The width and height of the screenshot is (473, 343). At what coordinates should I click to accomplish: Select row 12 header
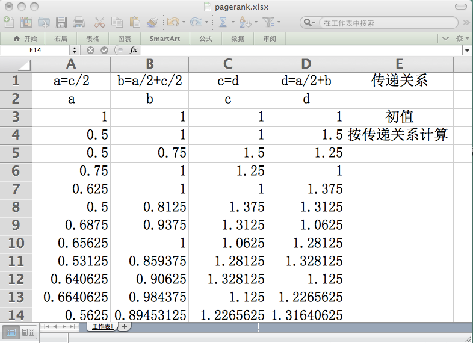click(x=16, y=280)
